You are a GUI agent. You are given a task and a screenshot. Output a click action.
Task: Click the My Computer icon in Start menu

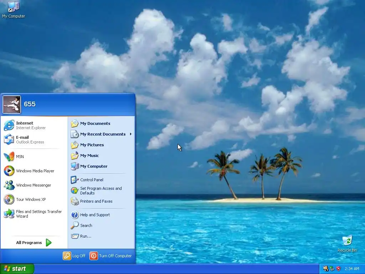(x=75, y=166)
